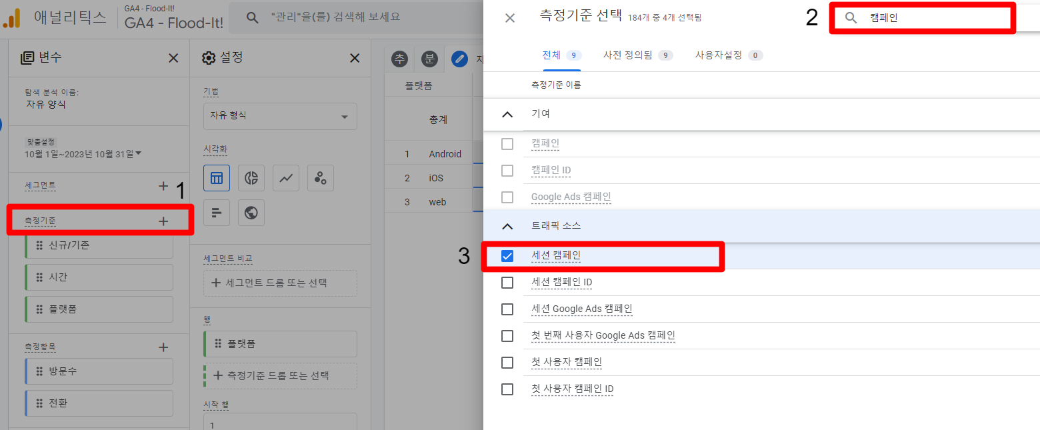Uncheck the 세션 캠페인 checkbox

click(507, 256)
